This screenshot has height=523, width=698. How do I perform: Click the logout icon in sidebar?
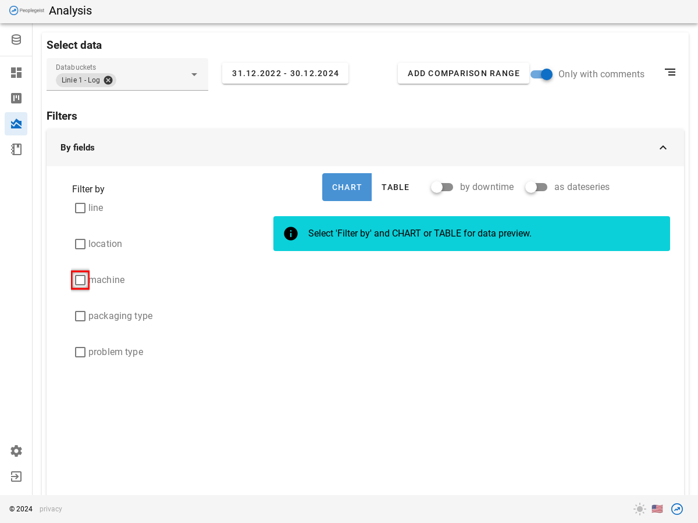pyautogui.click(x=16, y=477)
